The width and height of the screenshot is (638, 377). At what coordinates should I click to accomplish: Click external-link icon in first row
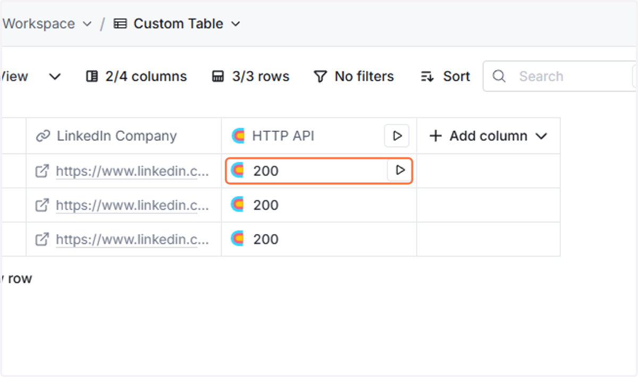pos(42,171)
